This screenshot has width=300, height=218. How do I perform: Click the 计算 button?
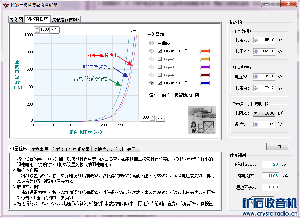277,146
